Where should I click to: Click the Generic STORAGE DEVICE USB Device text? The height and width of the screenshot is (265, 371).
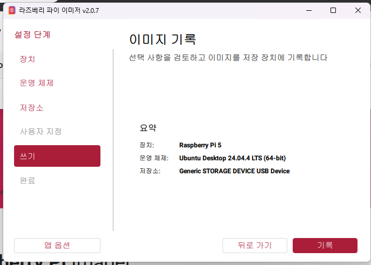[234, 171]
